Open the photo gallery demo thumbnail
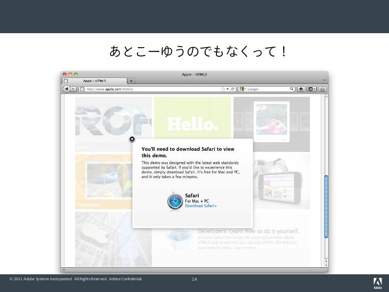Image resolution: width=389 pixels, height=292 pixels. [271, 124]
